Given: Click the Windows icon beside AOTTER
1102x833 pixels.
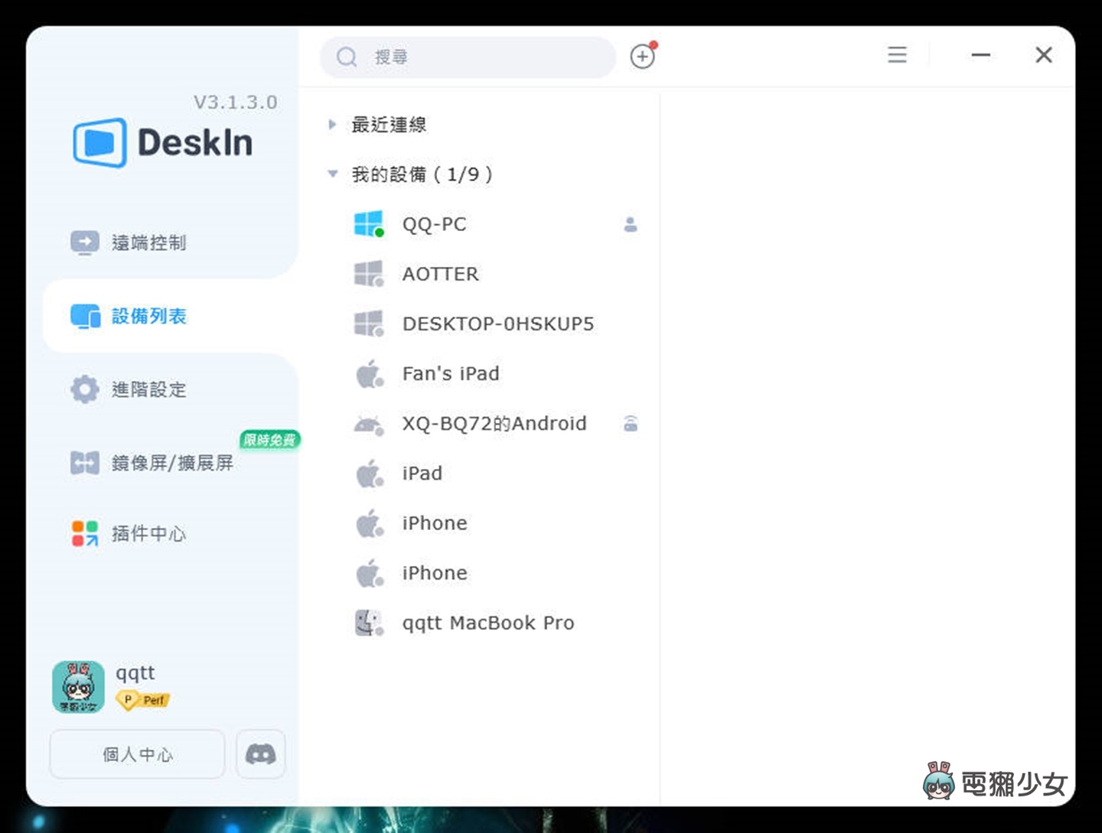Looking at the screenshot, I should point(369,274).
